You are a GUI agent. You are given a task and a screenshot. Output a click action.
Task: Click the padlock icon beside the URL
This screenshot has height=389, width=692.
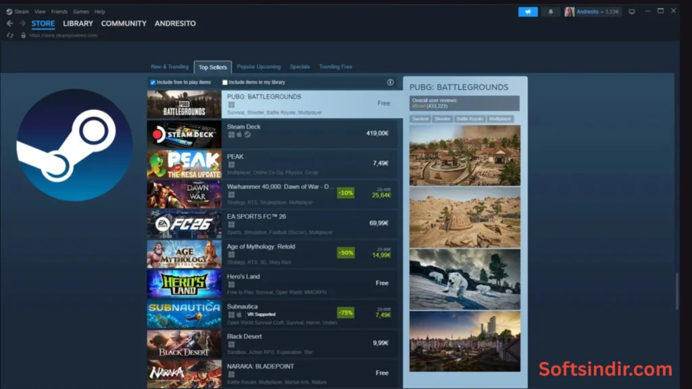(23, 35)
